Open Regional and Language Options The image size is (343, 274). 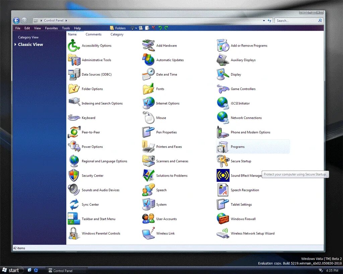[x=97, y=161]
